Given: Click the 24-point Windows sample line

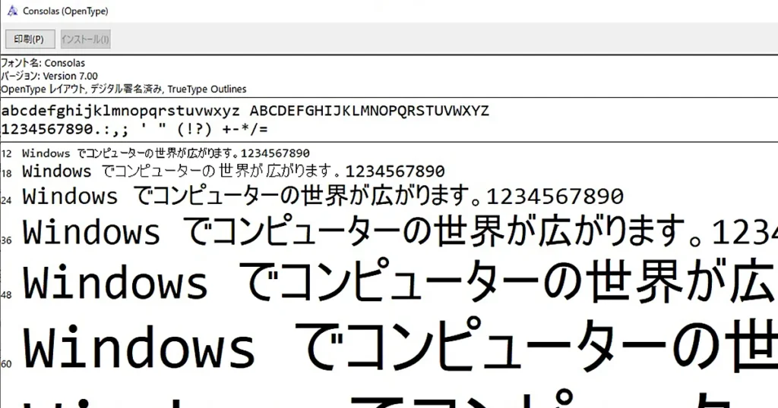Looking at the screenshot, I should coord(322,196).
